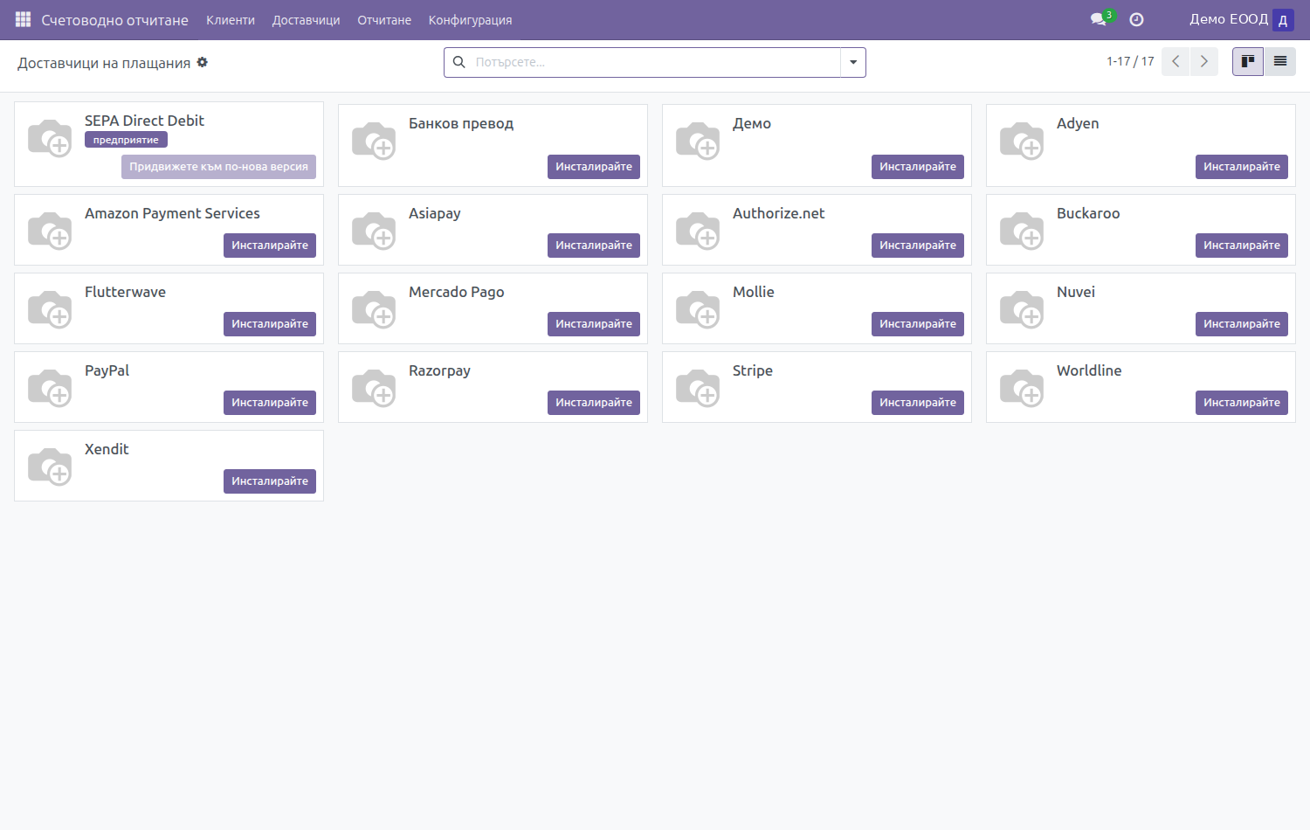Install the Worldline provider
This screenshot has height=830, width=1310.
click(x=1242, y=403)
